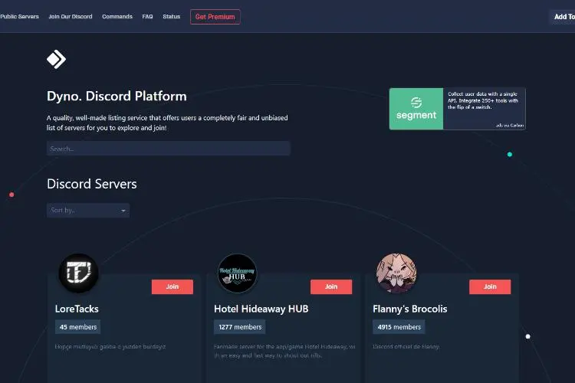Click the '45 members' badge
This screenshot has width=575, height=383.
(77, 327)
